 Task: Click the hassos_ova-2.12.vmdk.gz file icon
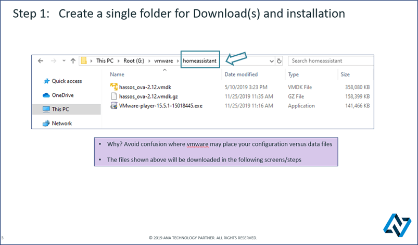click(x=115, y=96)
